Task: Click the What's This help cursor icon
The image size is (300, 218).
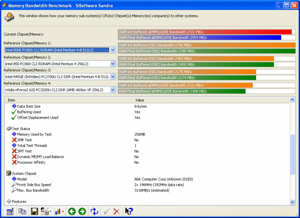Action: pos(129,211)
